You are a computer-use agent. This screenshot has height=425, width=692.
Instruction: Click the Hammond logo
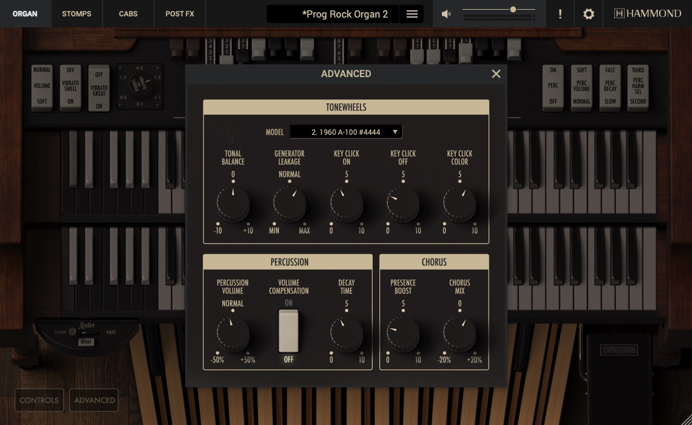tap(648, 14)
